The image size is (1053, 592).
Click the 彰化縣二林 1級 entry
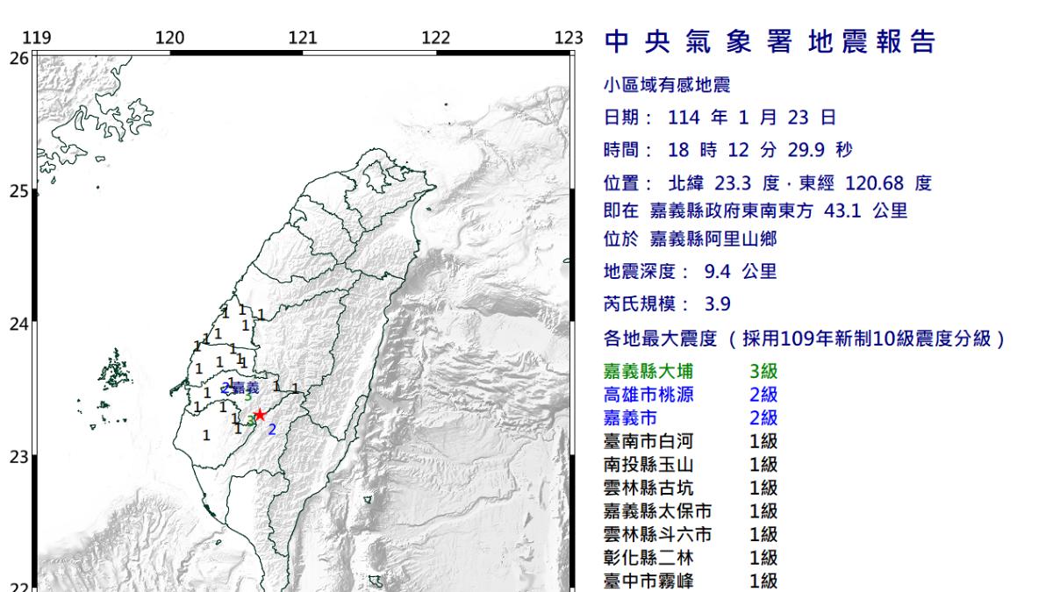point(691,557)
